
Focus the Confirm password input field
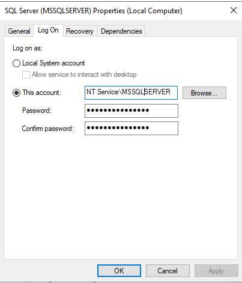tap(132, 128)
